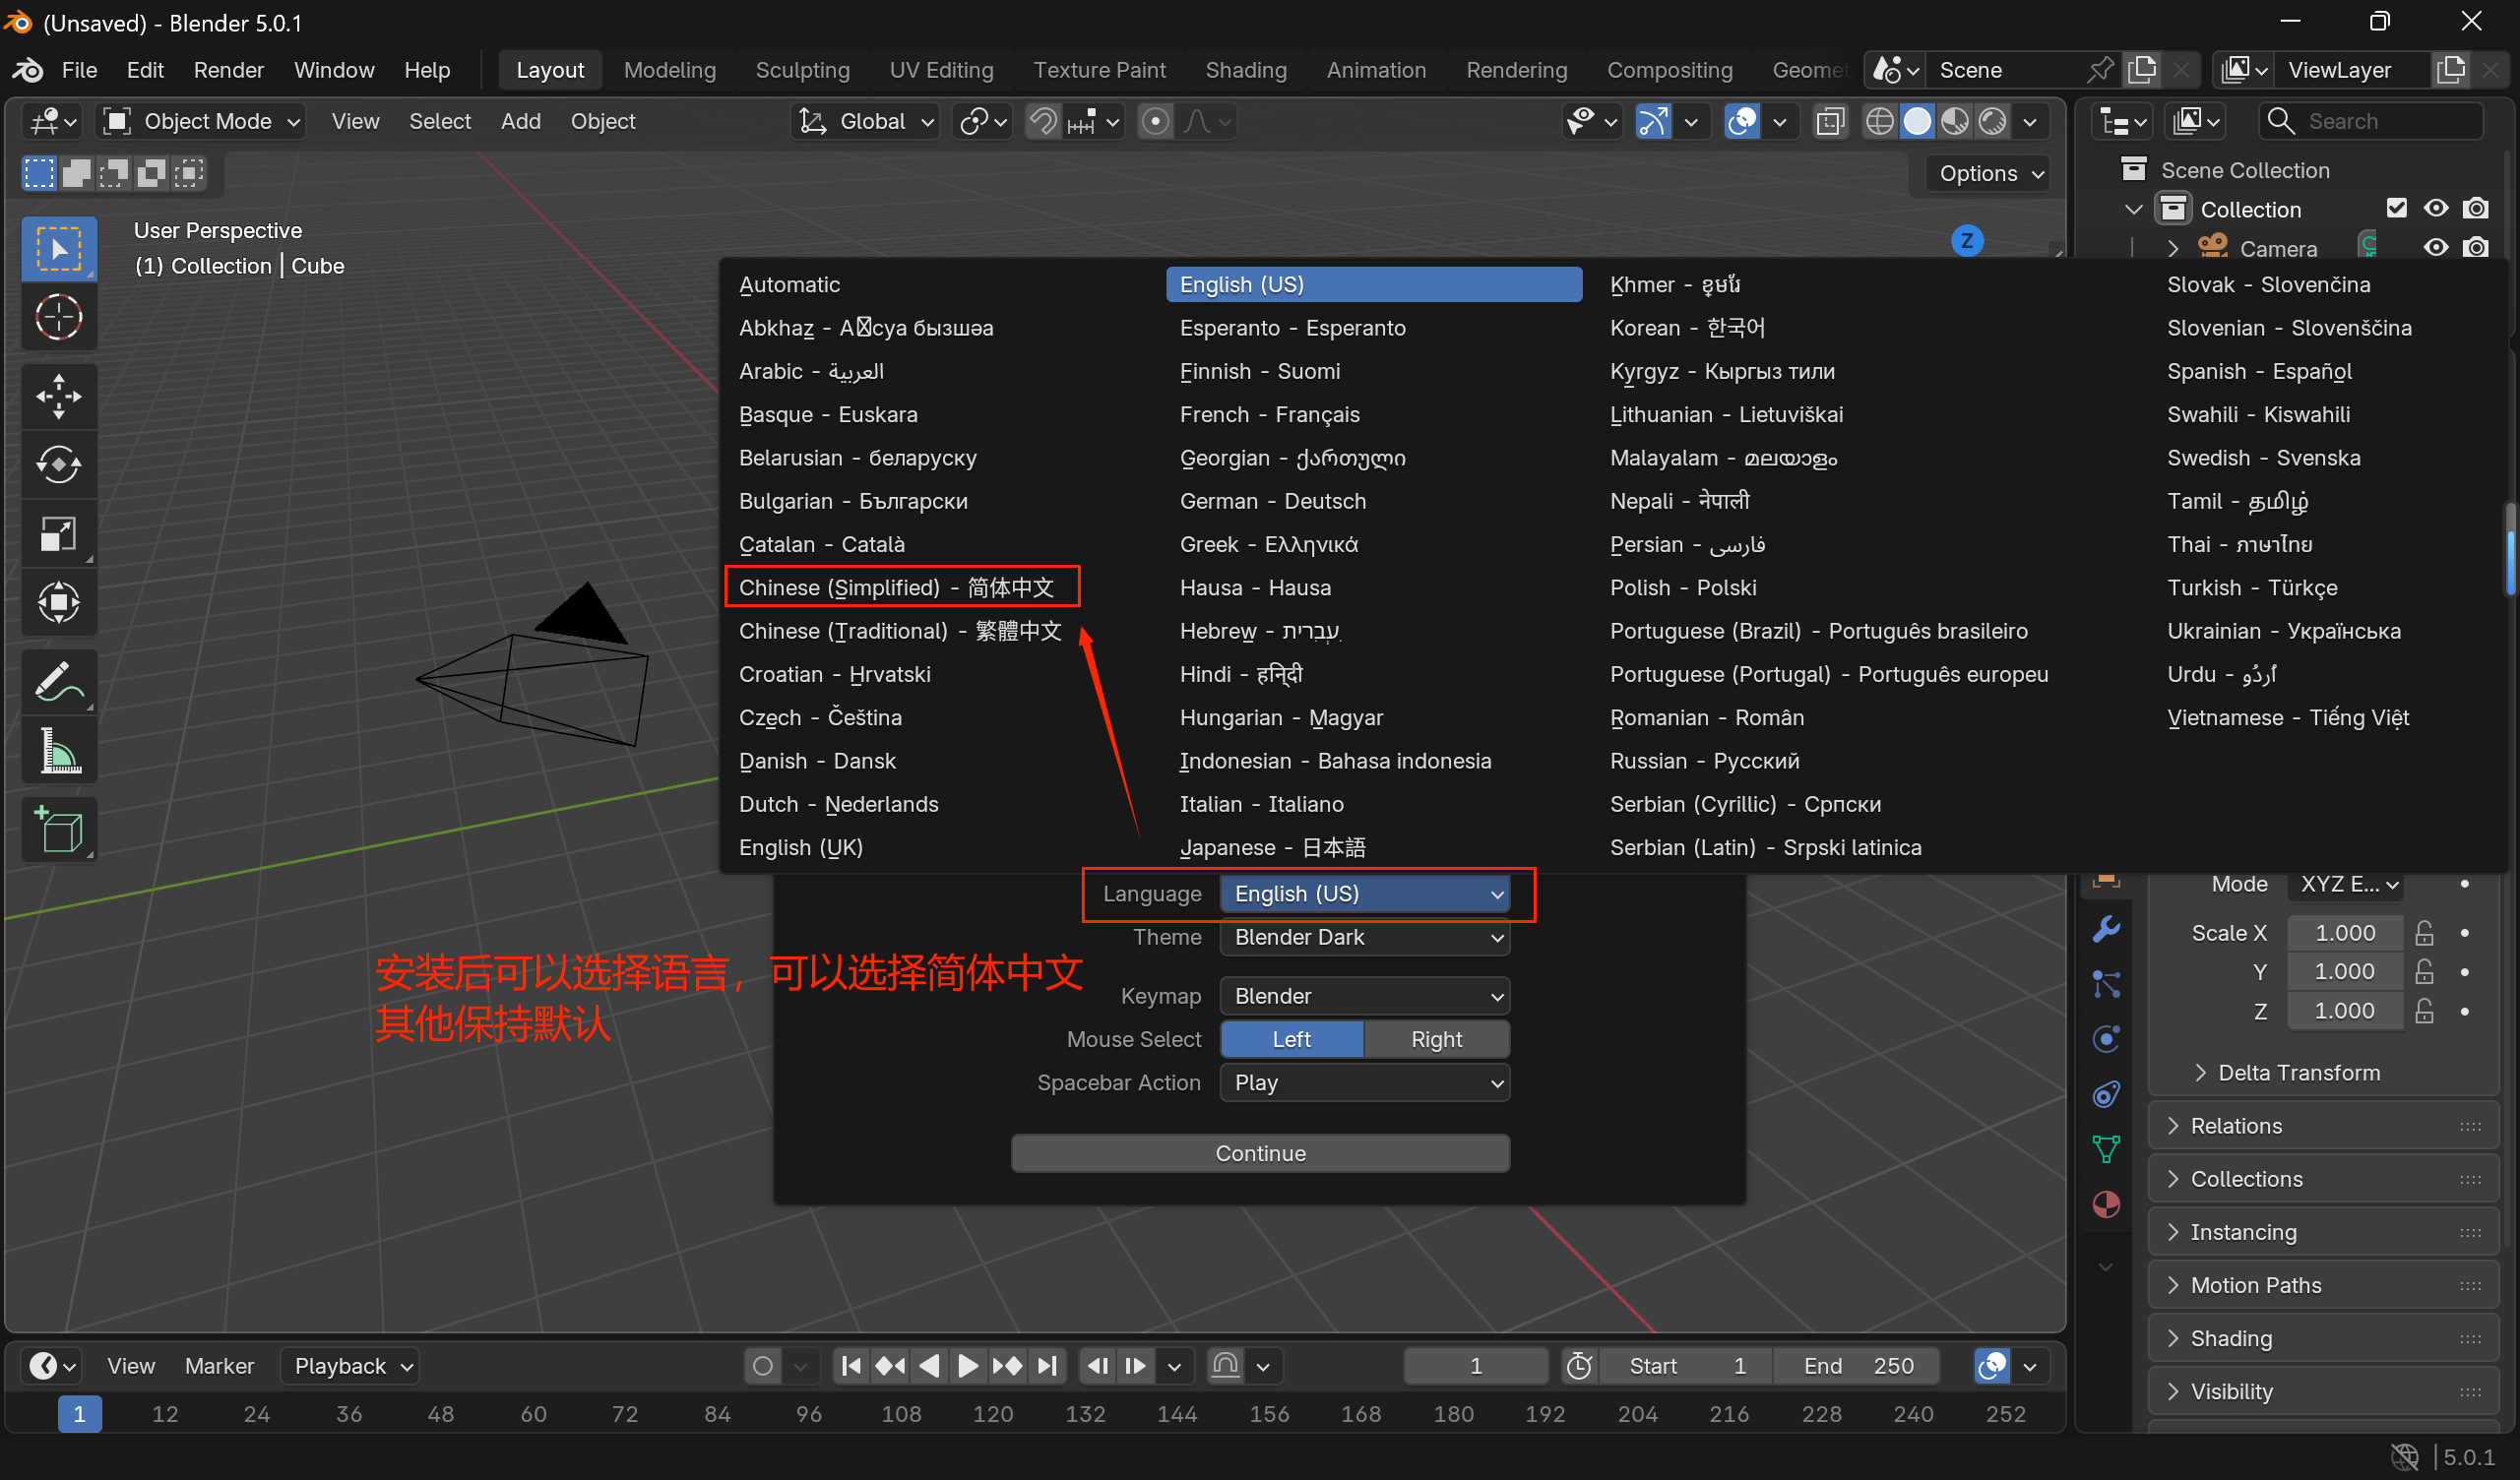Uncheck the Collection exclude checkbox
This screenshot has width=2520, height=1480.
click(x=2396, y=208)
